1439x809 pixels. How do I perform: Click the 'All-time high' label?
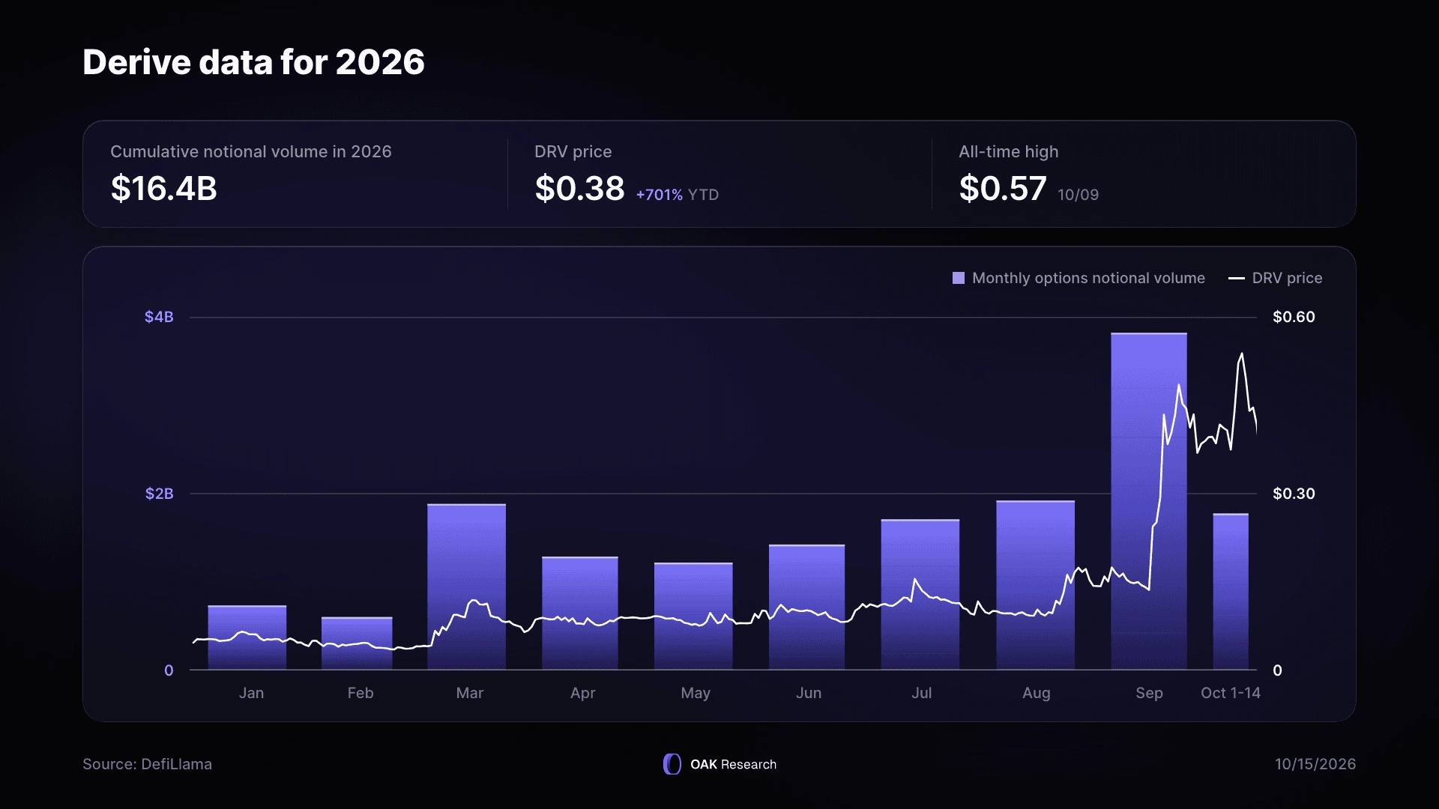pos(1009,151)
